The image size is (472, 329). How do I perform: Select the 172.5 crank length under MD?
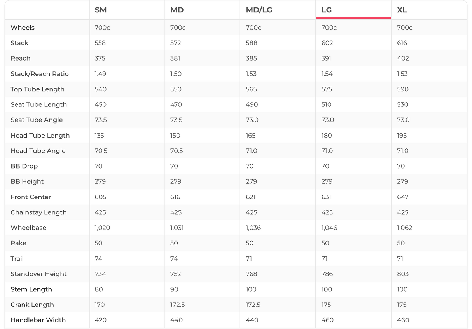point(177,305)
